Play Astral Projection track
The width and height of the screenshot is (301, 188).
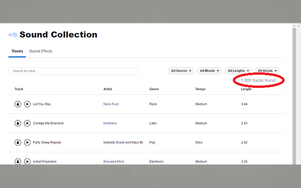(x=27, y=161)
